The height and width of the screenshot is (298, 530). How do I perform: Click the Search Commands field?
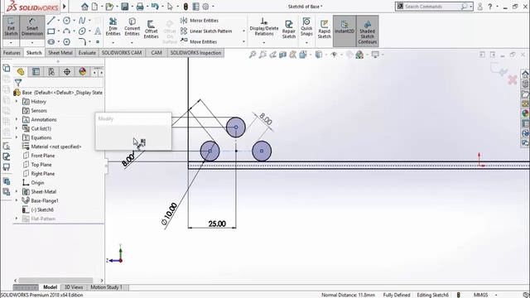point(433,7)
